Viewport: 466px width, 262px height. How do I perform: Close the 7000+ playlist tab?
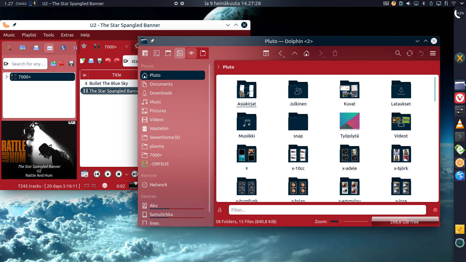[126, 47]
